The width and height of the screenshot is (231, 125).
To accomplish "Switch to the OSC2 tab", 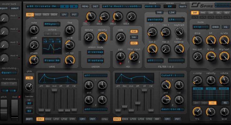I will (x=38, y=14).
